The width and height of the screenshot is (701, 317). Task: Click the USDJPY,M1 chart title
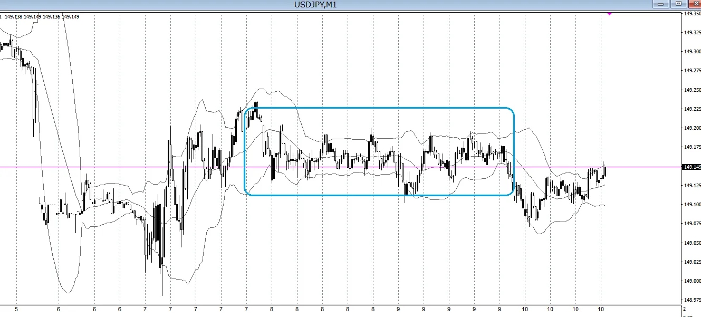click(315, 5)
